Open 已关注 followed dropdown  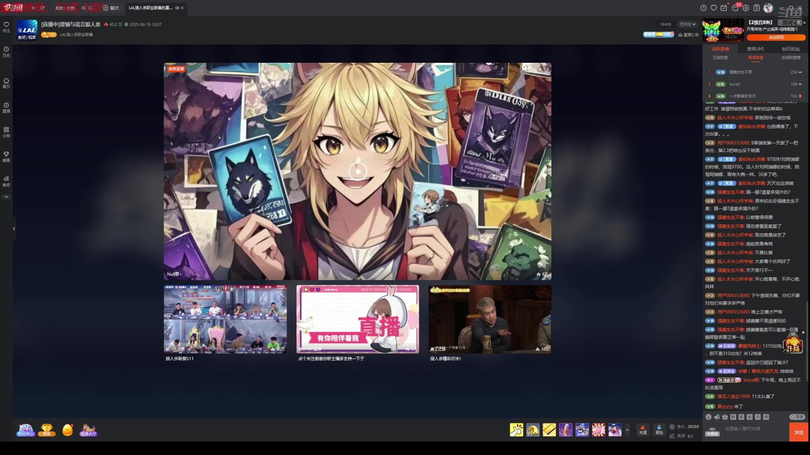[687, 24]
